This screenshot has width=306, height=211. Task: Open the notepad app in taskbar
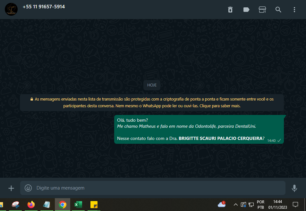pos(47,205)
